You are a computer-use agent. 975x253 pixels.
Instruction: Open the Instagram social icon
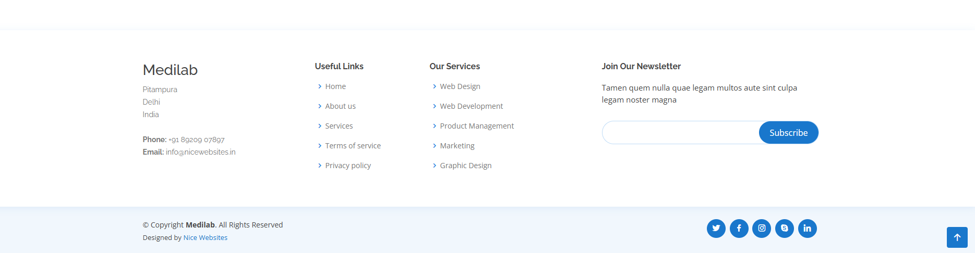coord(762,229)
